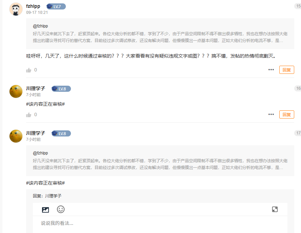Focus the 说说我的看法 reply text field

coord(159,223)
